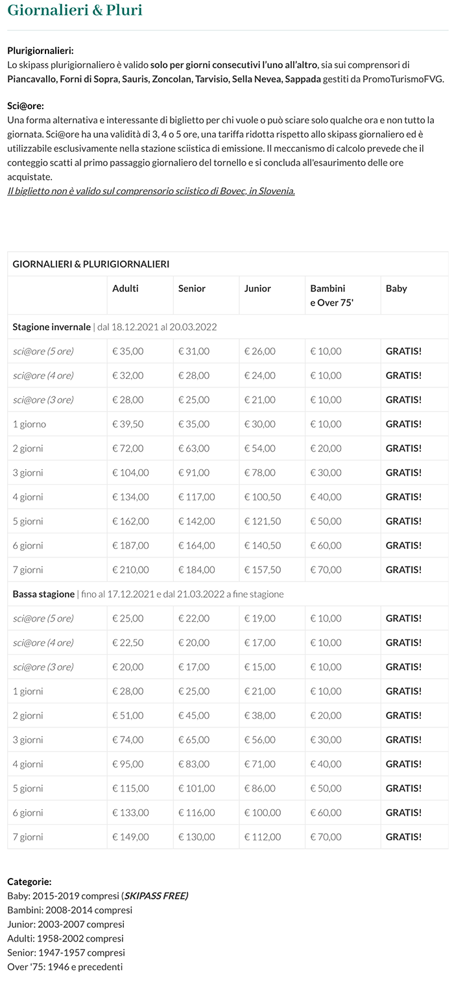
Task: Click the € 39,50 adult price
Action: pos(128,424)
